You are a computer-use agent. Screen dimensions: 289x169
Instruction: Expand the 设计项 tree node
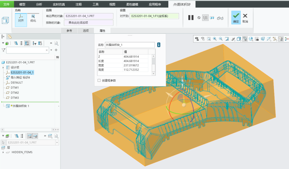click(3, 68)
